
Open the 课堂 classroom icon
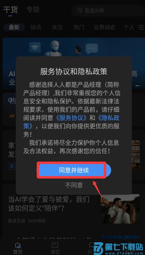55,245
